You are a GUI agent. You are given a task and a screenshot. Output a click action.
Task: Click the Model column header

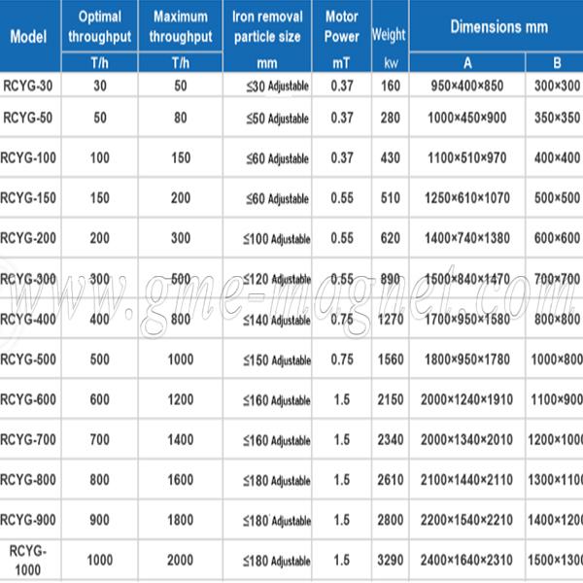(29, 36)
